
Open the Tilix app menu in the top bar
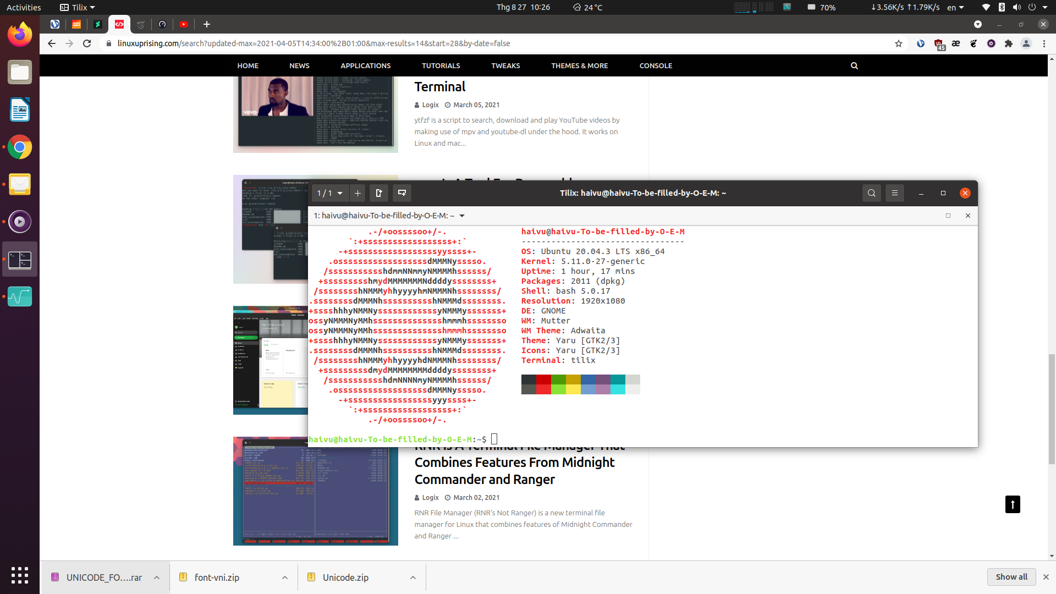point(77,7)
